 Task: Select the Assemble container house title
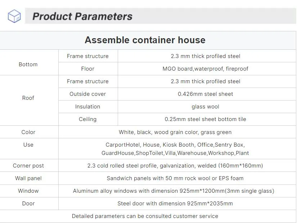pos(145,40)
